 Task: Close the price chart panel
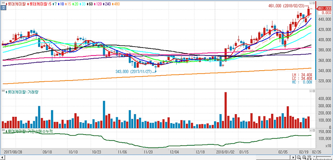tap(313, 3)
